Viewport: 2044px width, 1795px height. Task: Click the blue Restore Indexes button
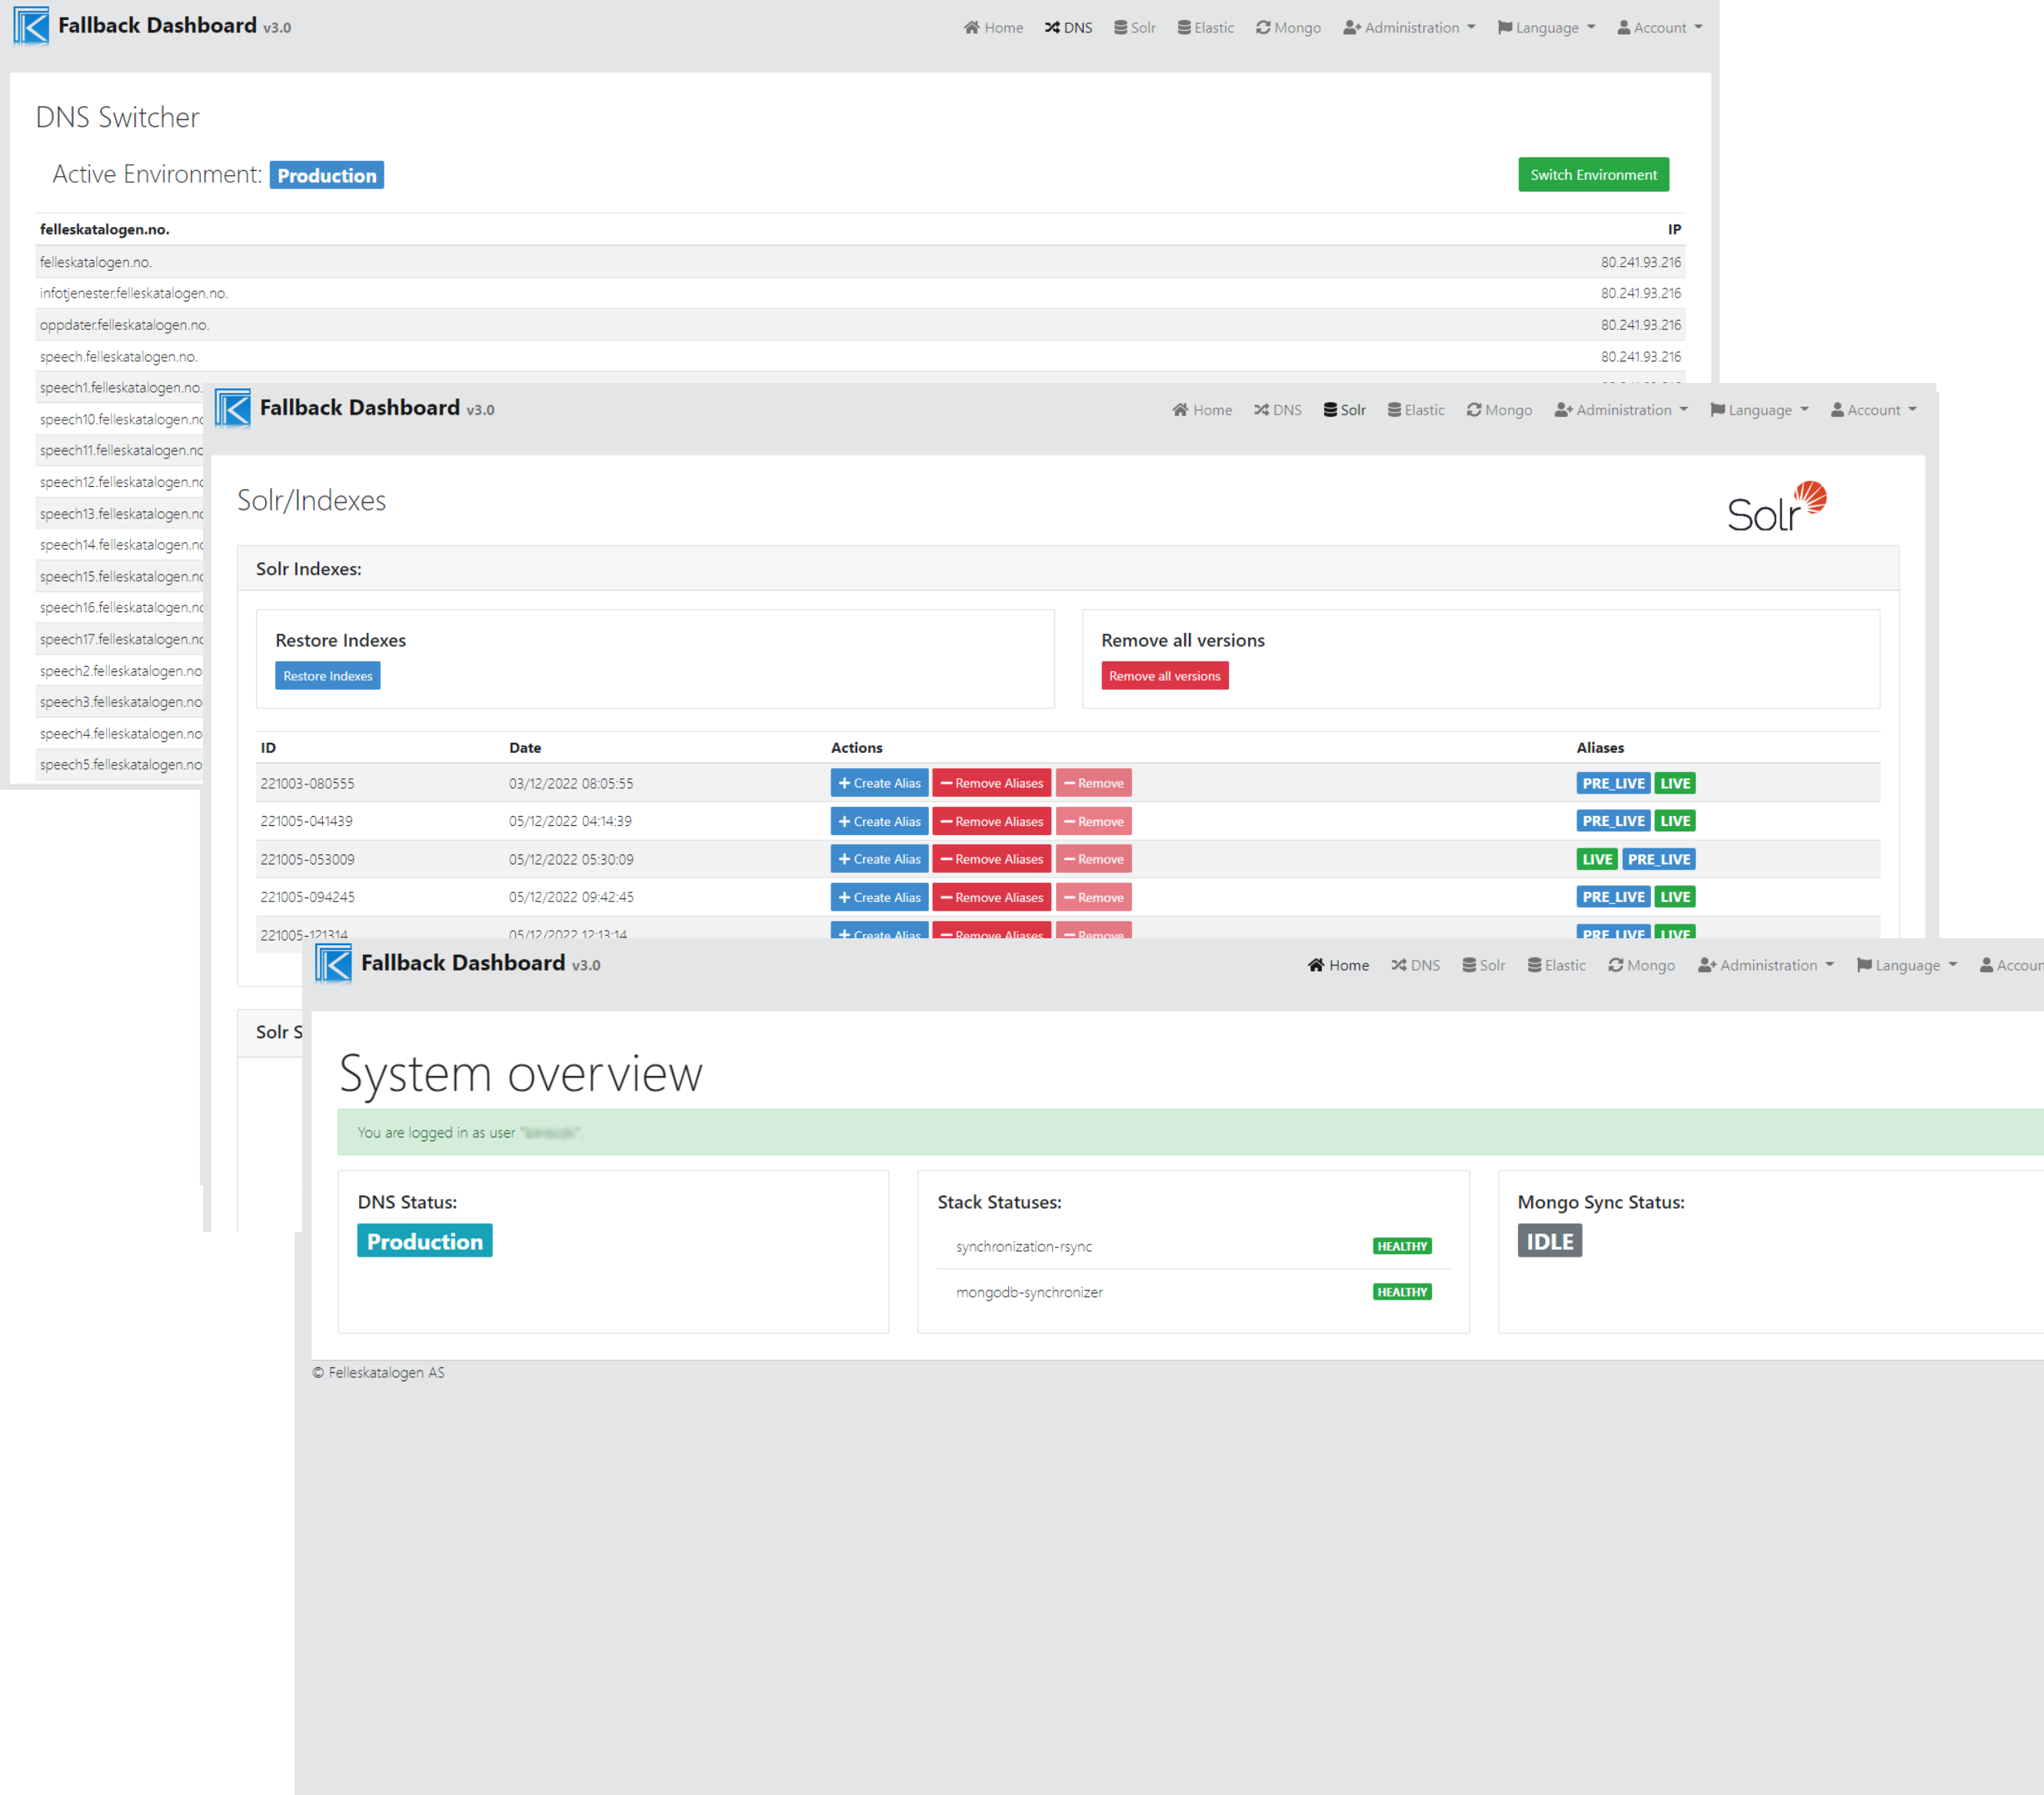click(x=327, y=676)
